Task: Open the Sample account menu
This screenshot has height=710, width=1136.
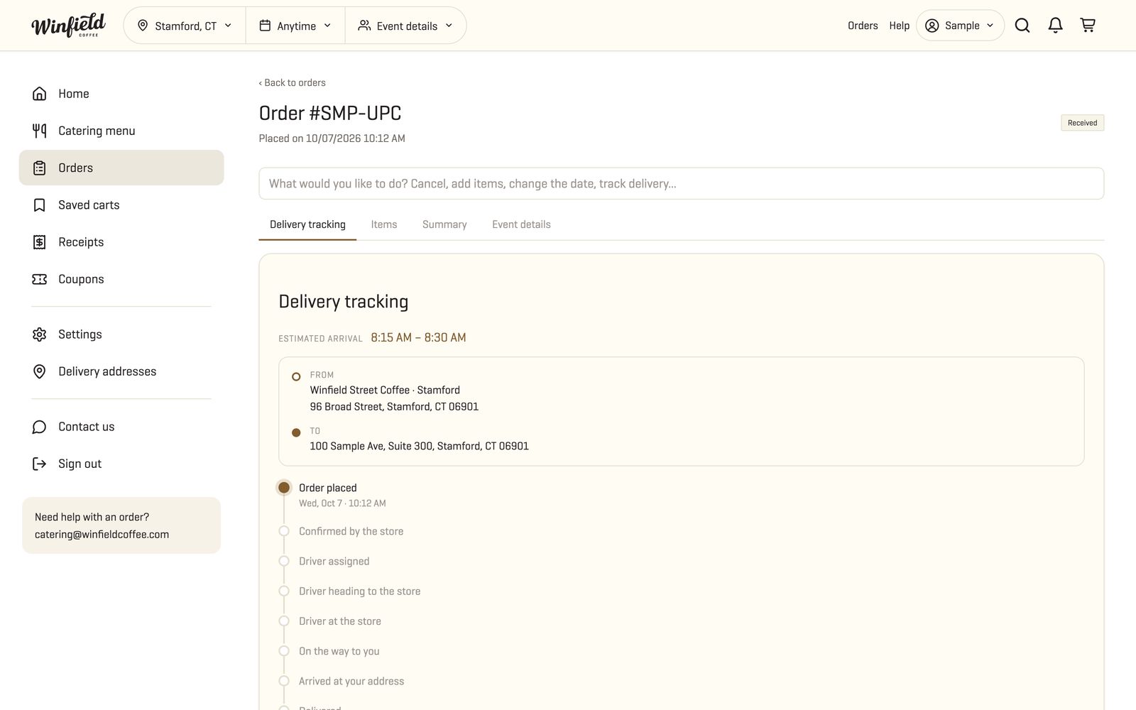Action: (960, 26)
